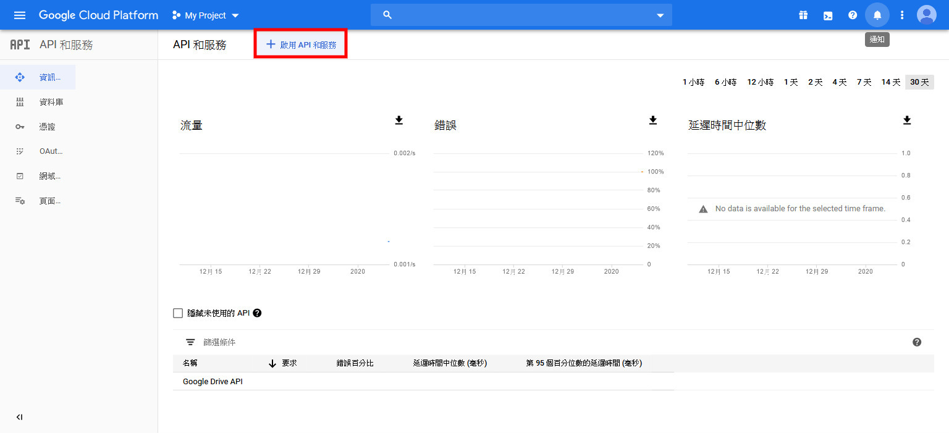Sort by the 要求 requests column header

pyautogui.click(x=289, y=363)
